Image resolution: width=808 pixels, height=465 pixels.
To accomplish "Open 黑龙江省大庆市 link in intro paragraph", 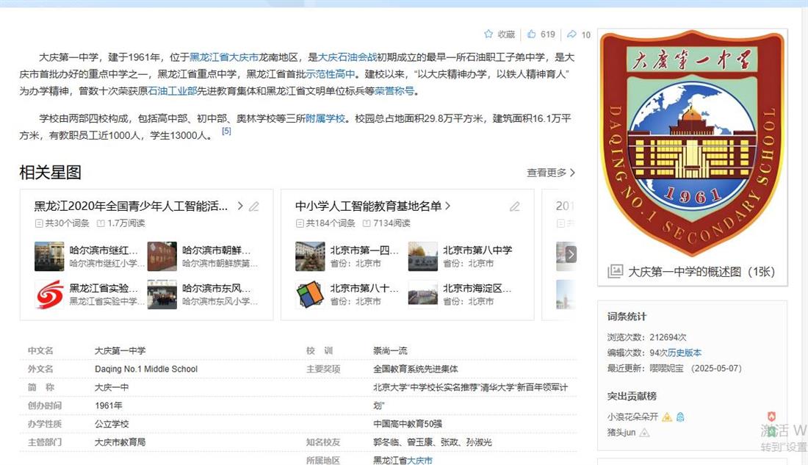I will pyautogui.click(x=224, y=57).
